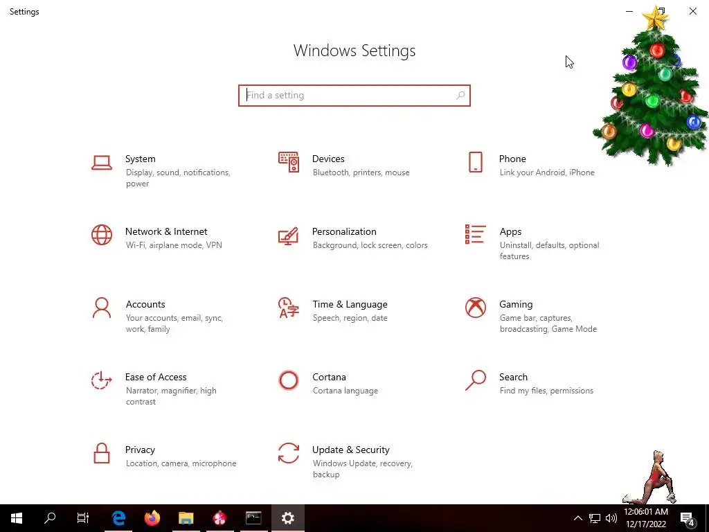Launch Firefox from the taskbar
The height and width of the screenshot is (532, 709).
(152, 518)
